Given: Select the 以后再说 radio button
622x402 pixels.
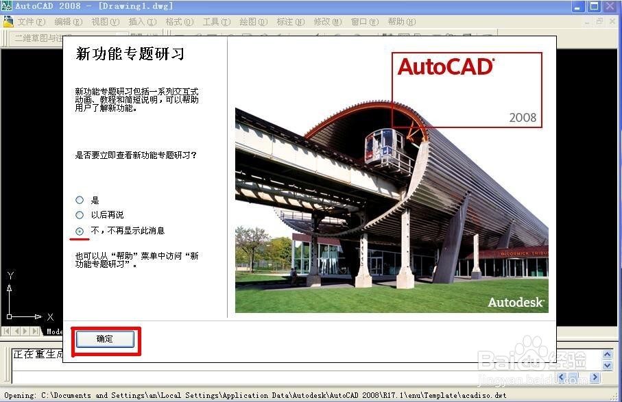Looking at the screenshot, I should pos(79,215).
